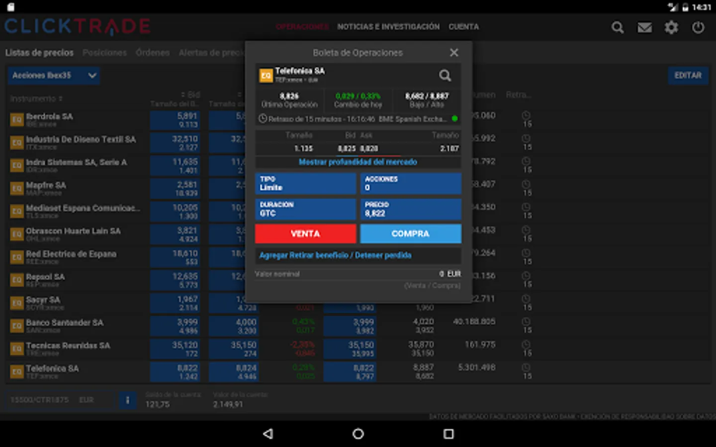Tap the power logout icon
This screenshot has height=447, width=716.
[698, 27]
